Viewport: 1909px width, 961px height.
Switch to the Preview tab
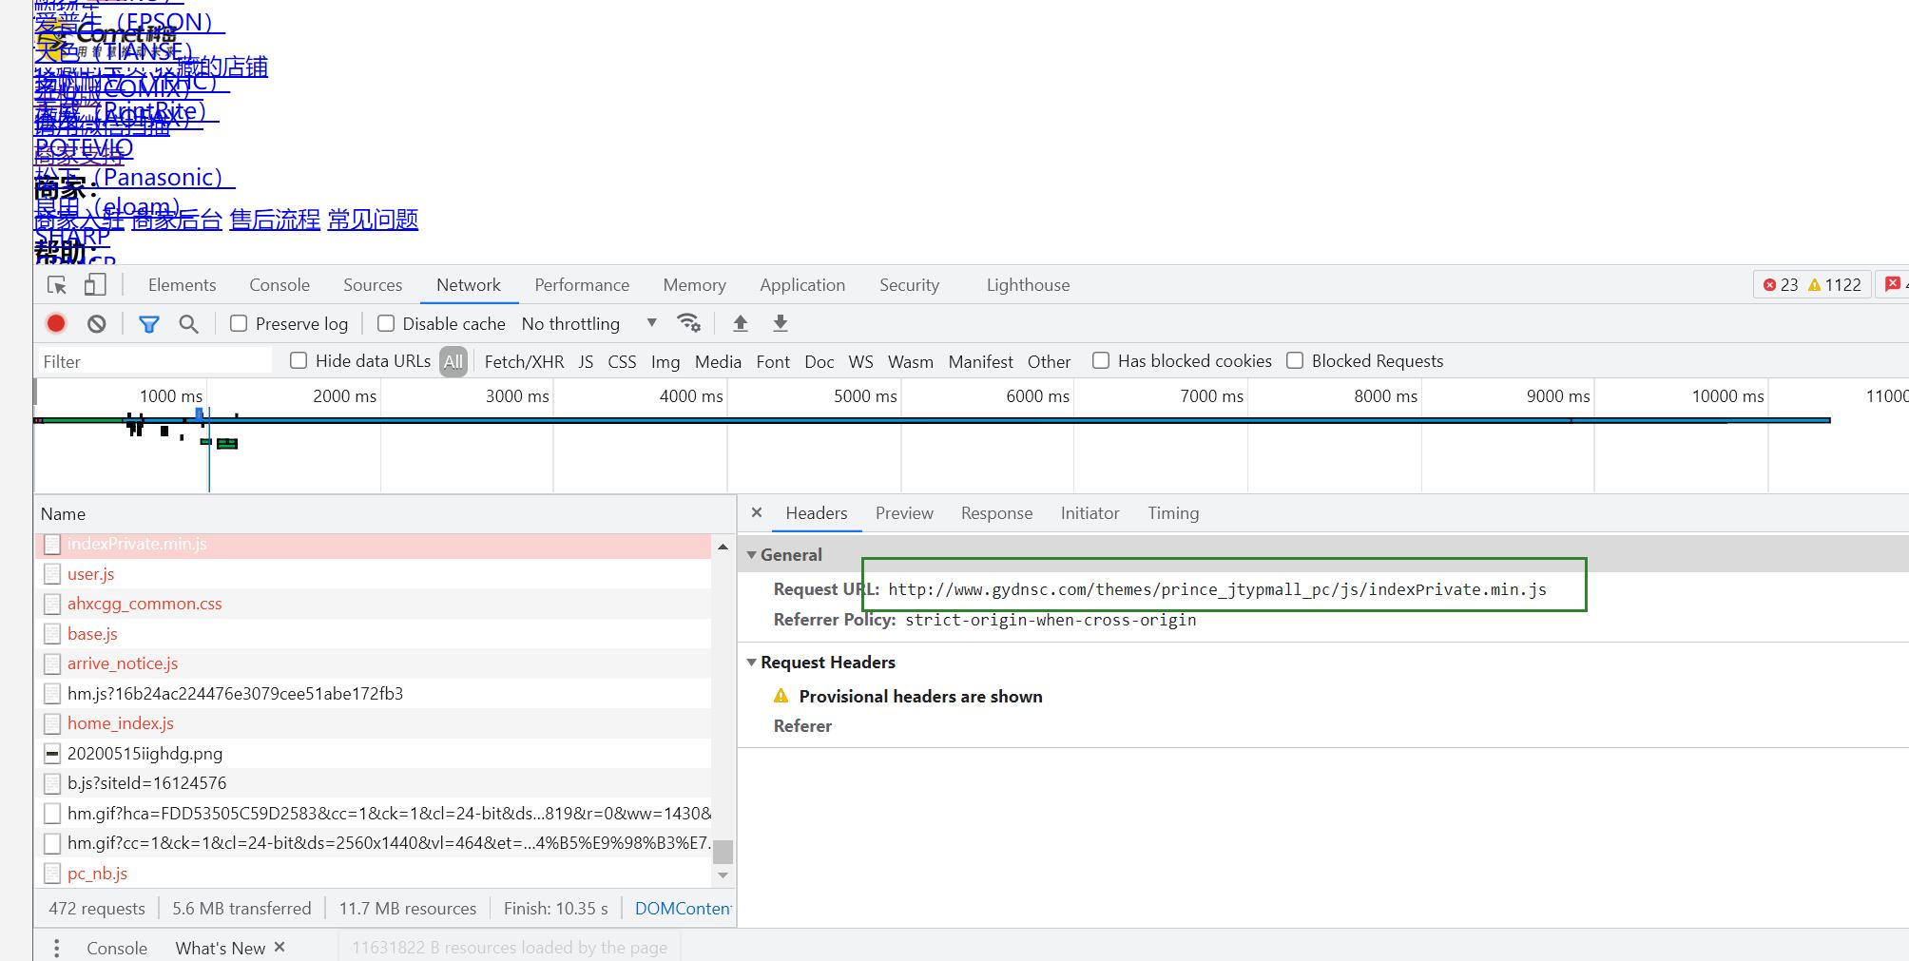point(904,513)
